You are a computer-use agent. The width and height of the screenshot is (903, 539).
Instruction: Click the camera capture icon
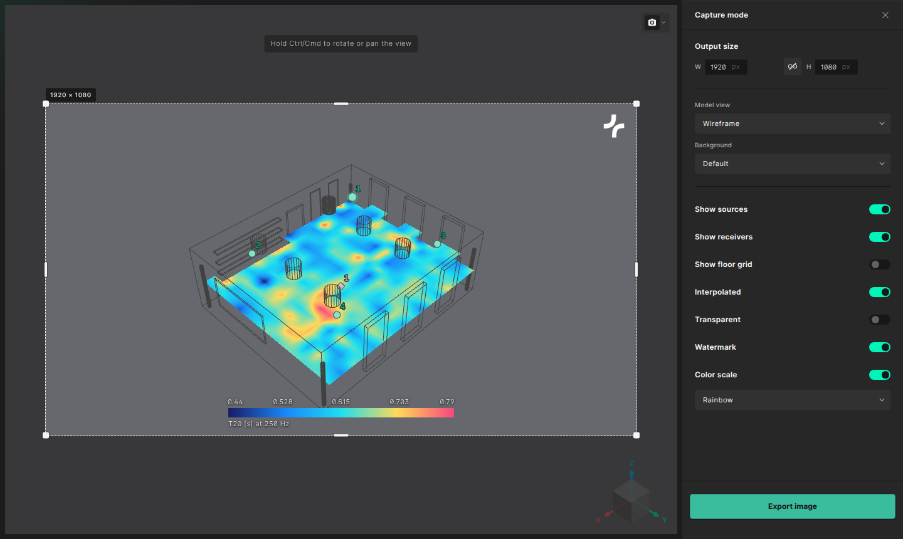coord(652,23)
